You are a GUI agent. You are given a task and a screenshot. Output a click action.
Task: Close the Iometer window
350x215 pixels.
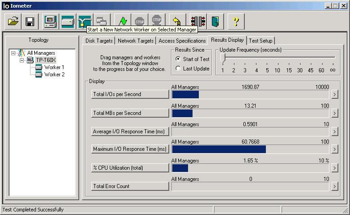pyautogui.click(x=344, y=6)
